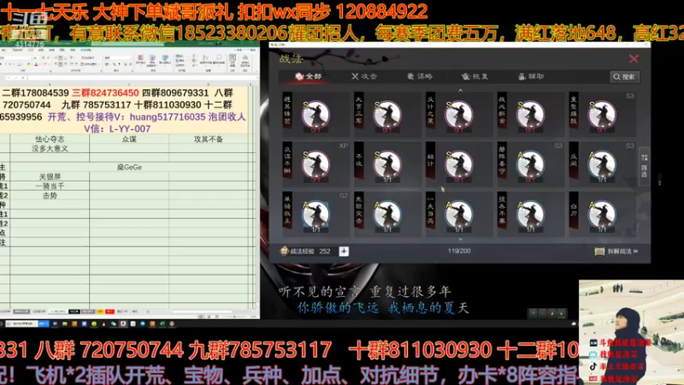This screenshot has width=684, height=385.
Task: Select the 援兵不竭 A-rank tactic icon
Action: 530,215
